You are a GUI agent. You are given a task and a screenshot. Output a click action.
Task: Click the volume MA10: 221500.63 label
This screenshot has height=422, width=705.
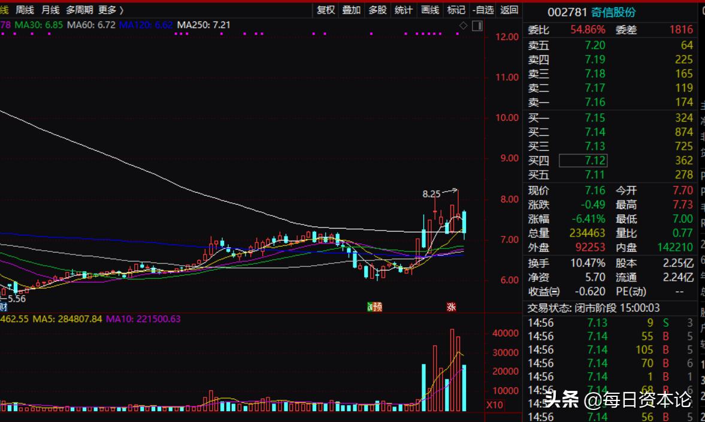(143, 319)
